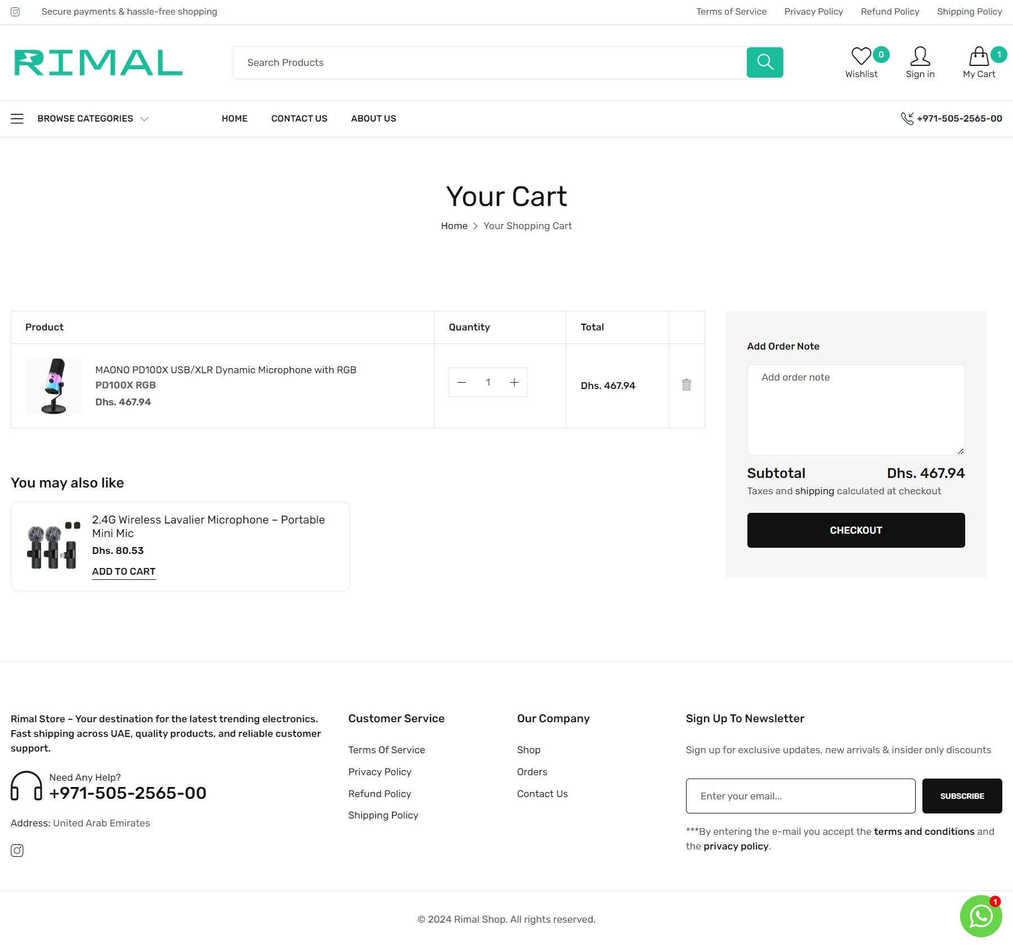Add Lavalier Microphone to cart
The height and width of the screenshot is (948, 1013).
(x=124, y=571)
